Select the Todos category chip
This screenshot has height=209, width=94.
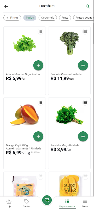[x=30, y=18]
